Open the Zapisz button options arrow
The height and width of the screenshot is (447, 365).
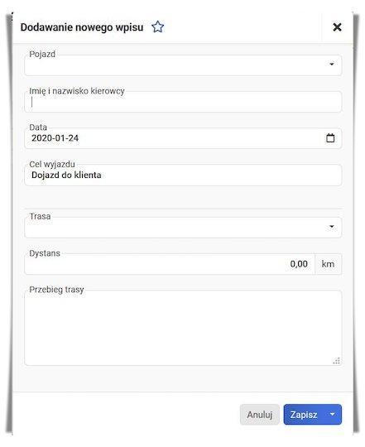click(332, 414)
